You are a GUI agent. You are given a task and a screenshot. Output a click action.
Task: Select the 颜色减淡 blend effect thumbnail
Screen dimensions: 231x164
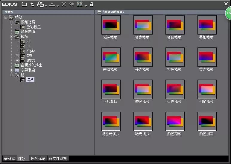tap(175, 121)
